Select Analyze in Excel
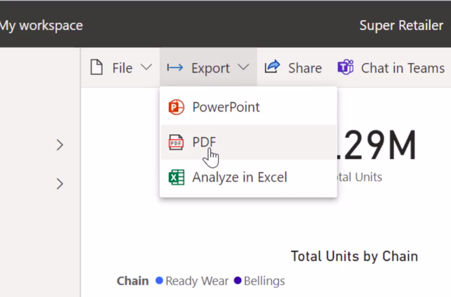 248,177
